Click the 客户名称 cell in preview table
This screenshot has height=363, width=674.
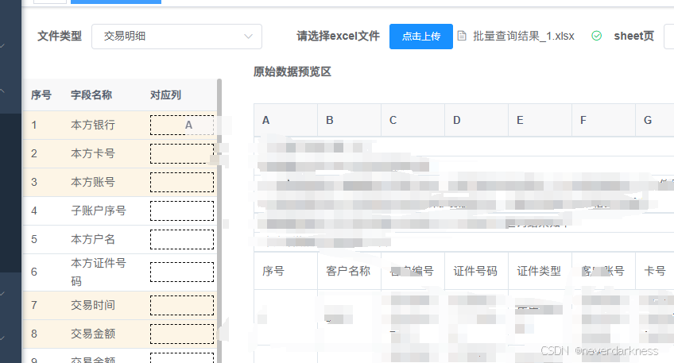[x=349, y=271]
